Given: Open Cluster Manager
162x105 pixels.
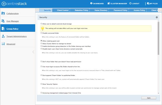Looking at the screenshot, I should point(119,4).
